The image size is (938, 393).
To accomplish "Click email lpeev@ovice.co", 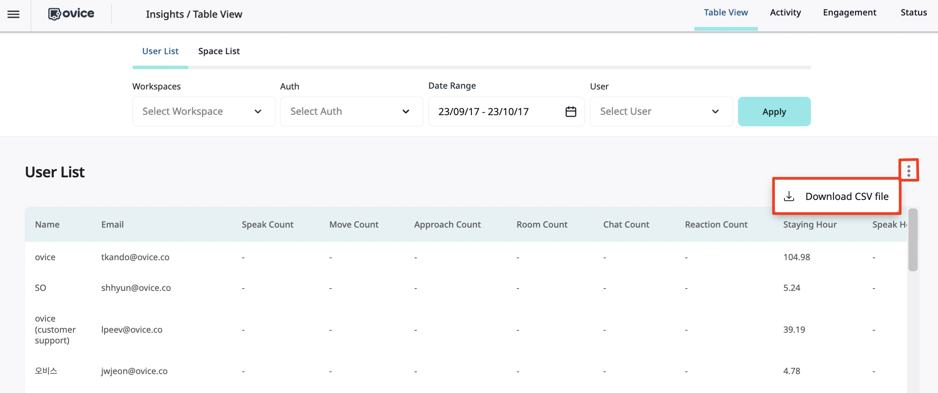I will tap(132, 330).
